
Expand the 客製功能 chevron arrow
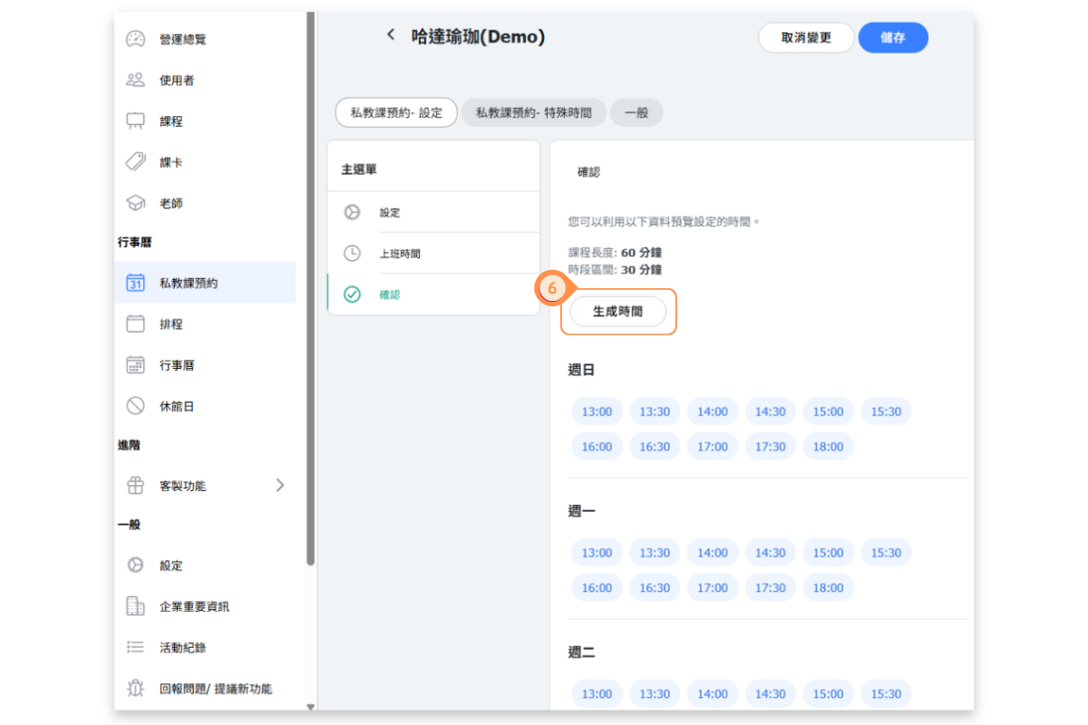pos(279,486)
